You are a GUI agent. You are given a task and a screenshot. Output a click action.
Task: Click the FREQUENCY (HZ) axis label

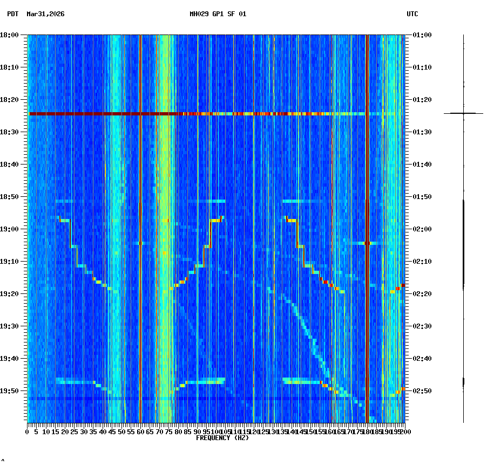pyautogui.click(x=222, y=438)
